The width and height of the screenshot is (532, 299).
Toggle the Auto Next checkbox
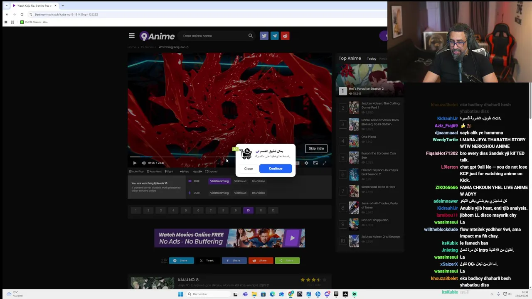coord(154,172)
